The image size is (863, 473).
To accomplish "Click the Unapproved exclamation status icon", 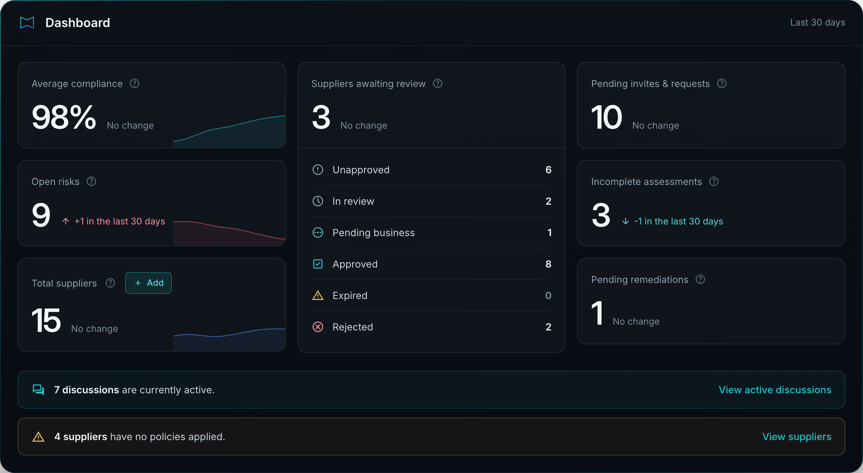I will [x=318, y=170].
